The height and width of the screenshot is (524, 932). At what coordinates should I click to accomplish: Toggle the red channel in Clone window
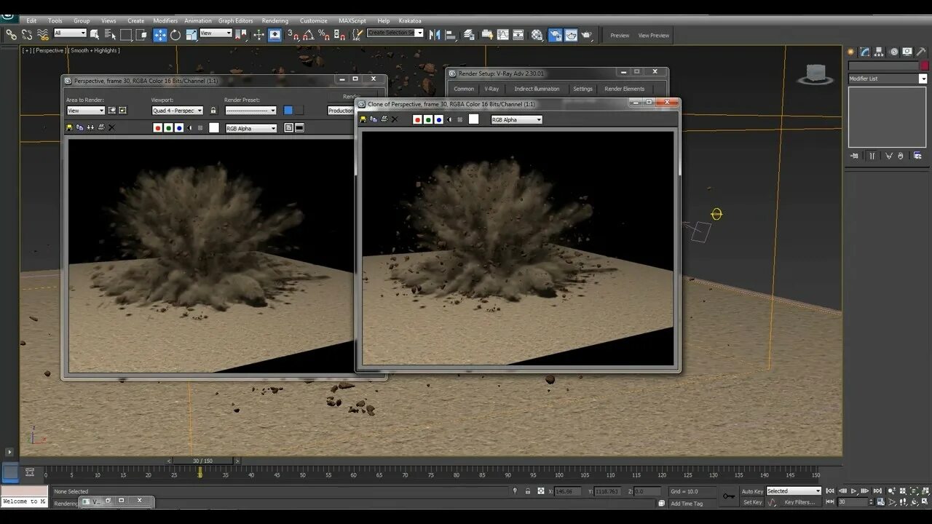[417, 119]
